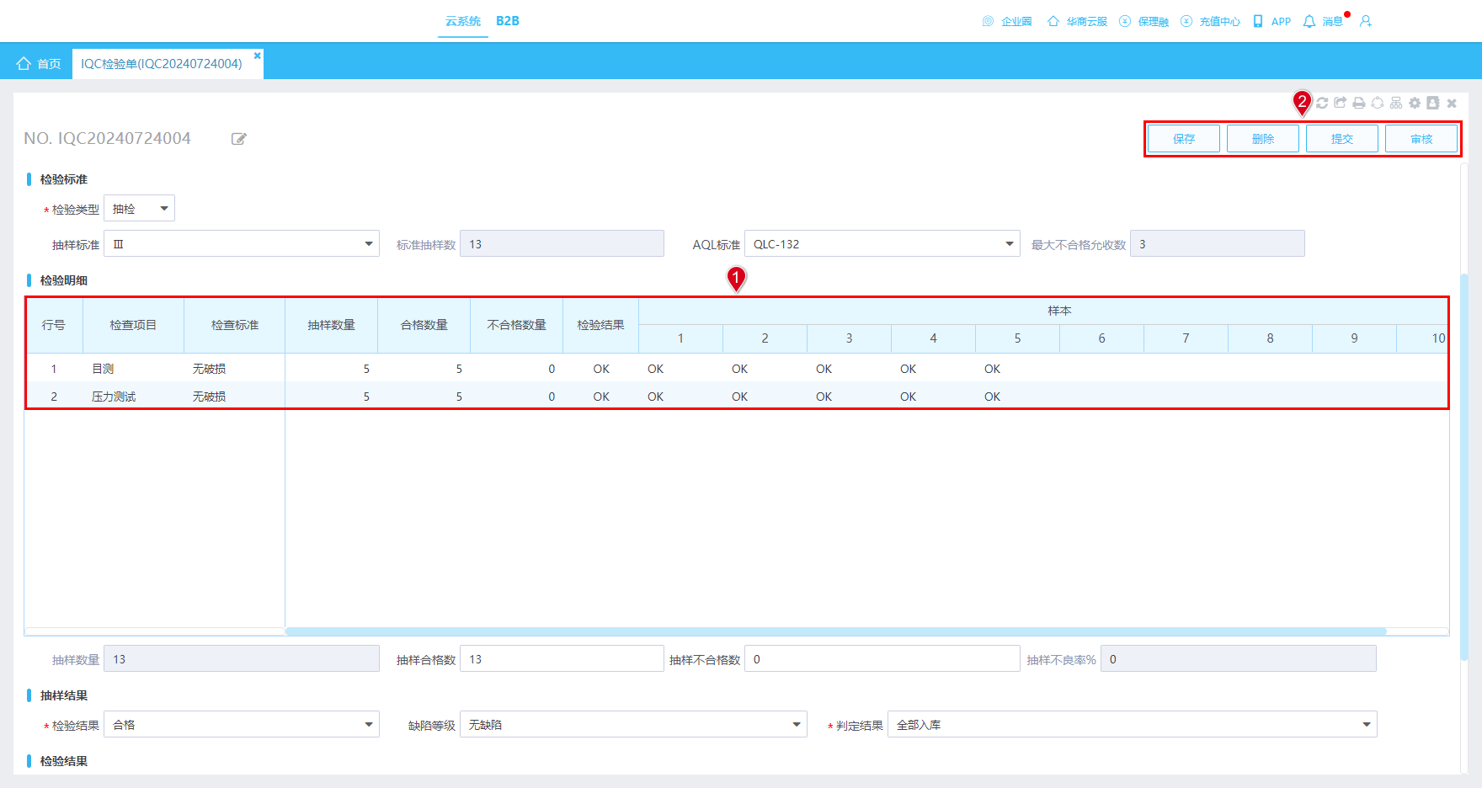1482x788 pixels.
Task: Expand the 检验结果 dropdown showing 合格
Action: pos(242,725)
